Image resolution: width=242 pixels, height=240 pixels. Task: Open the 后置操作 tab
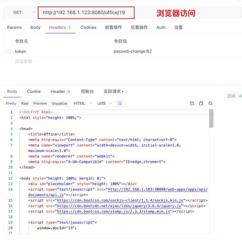(139, 28)
